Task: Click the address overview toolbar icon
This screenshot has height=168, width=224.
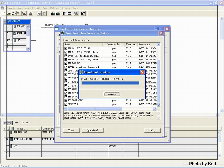Action: point(64,13)
